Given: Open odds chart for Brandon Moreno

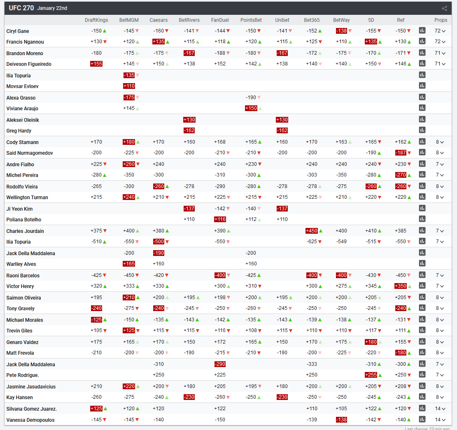Looking at the screenshot, I should coord(422,53).
